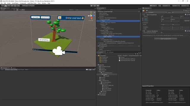Click the search-by-label icon in Project panel
The width and height of the screenshot is (190, 106).
[x=138, y=54]
